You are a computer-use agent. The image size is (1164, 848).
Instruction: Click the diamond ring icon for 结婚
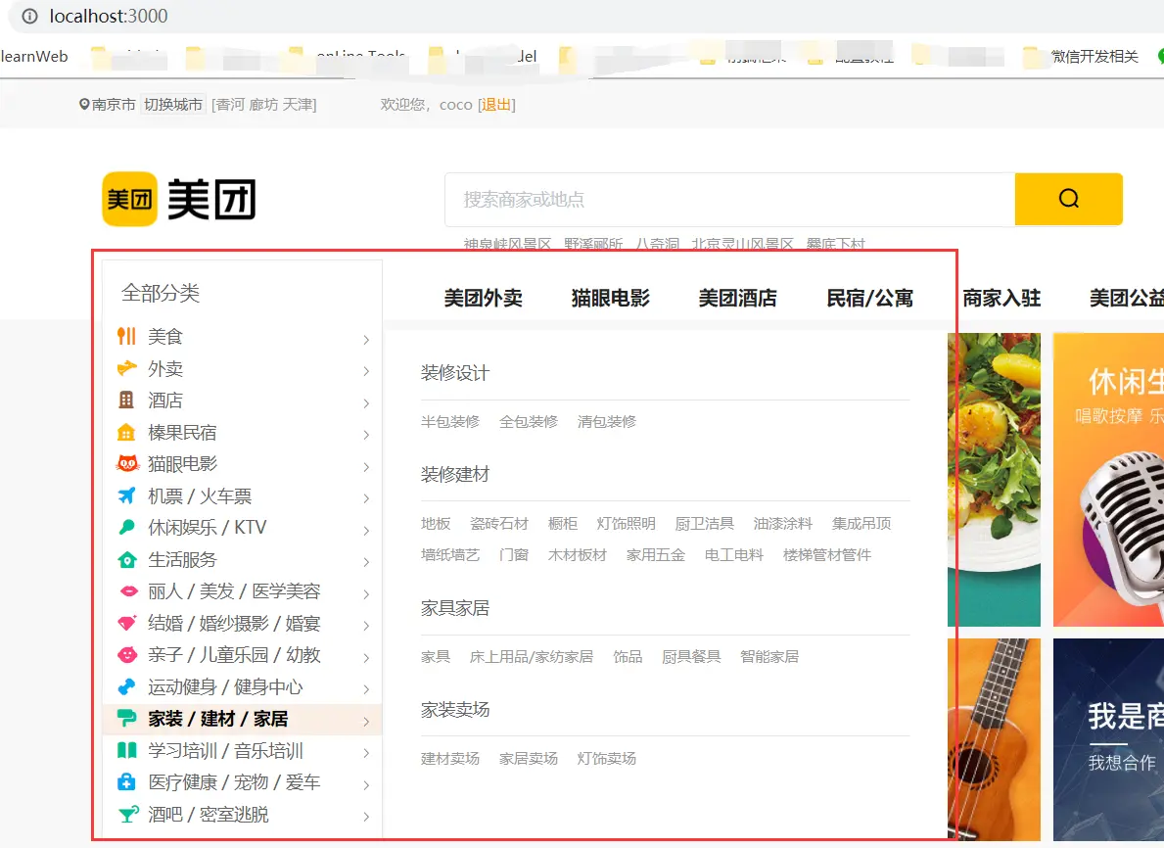[x=127, y=623]
